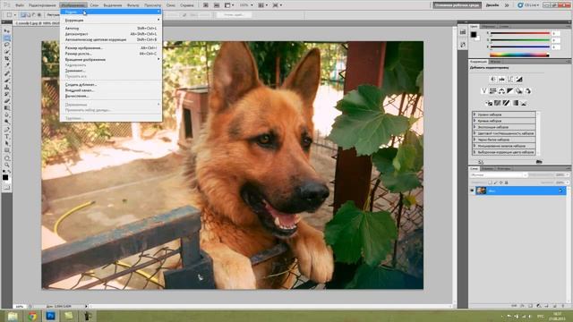Image resolution: width=573 pixels, height=322 pixels.
Task: Select the Rectangular Marquee tool
Action: 6,38
